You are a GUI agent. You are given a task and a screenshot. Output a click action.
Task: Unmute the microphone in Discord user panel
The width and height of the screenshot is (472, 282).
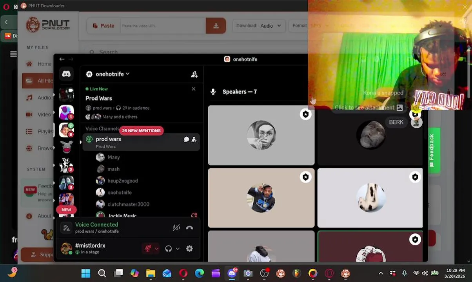(148, 249)
